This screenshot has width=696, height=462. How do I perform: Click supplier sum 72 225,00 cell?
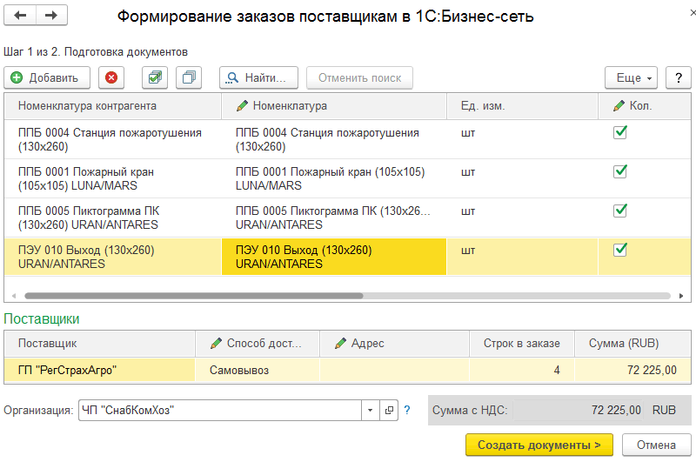(632, 370)
